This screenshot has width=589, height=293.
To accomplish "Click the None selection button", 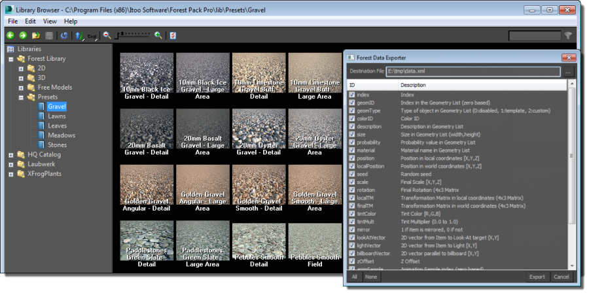I will [370, 277].
